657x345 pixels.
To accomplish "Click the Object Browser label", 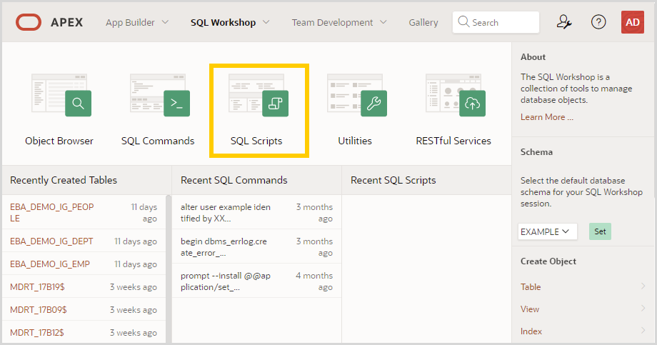I will tap(59, 141).
